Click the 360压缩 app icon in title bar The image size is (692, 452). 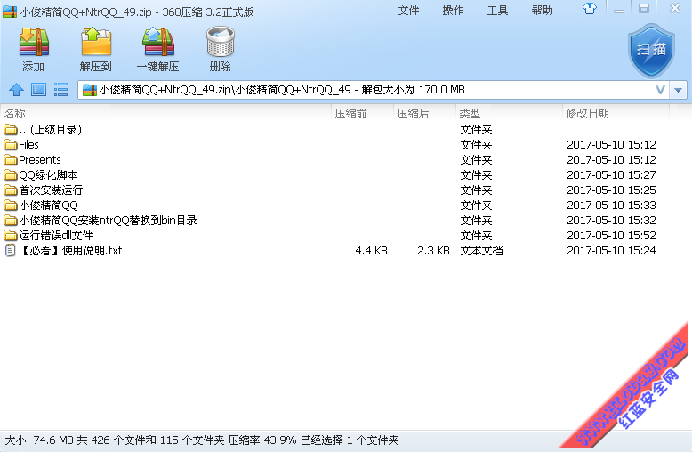[10, 12]
